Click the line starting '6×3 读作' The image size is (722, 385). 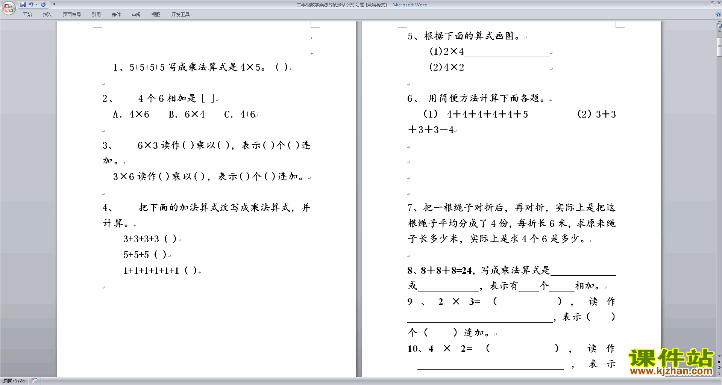224,145
